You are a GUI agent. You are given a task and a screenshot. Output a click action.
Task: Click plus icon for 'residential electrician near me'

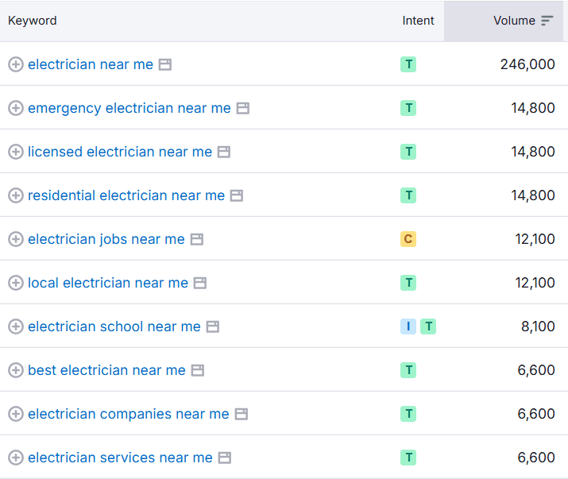click(x=16, y=195)
